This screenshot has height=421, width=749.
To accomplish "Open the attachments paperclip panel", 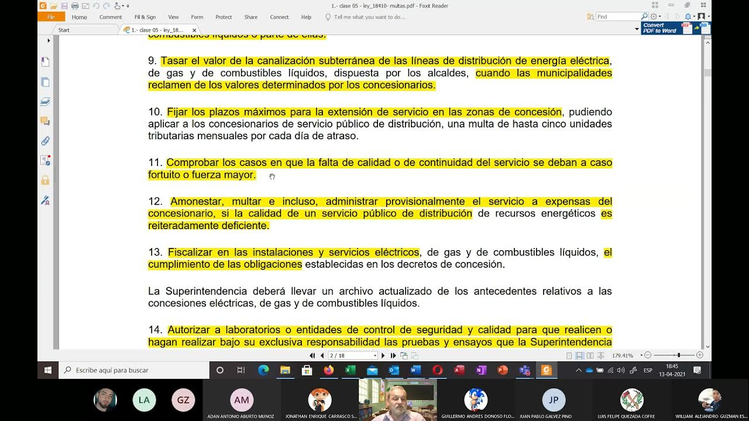I will click(x=45, y=141).
